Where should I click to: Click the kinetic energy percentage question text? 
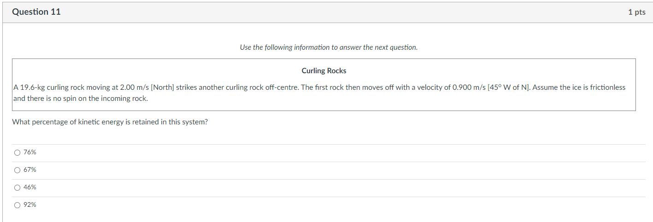tap(110, 122)
